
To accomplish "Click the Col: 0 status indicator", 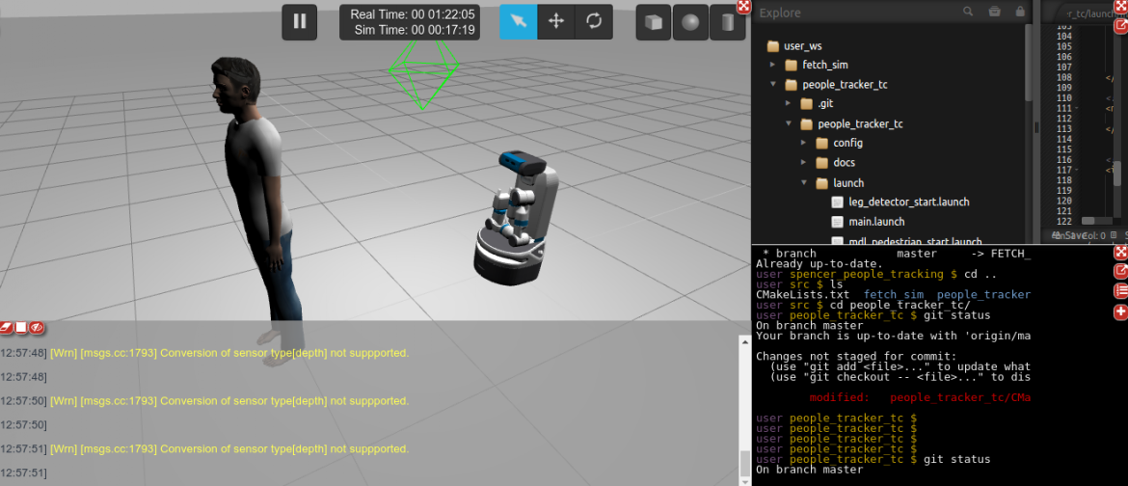I will [1095, 235].
